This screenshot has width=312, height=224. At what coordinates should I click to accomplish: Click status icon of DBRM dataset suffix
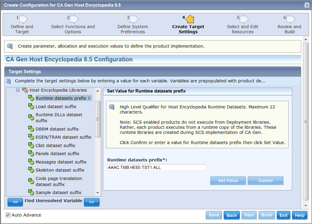[x=31, y=129]
